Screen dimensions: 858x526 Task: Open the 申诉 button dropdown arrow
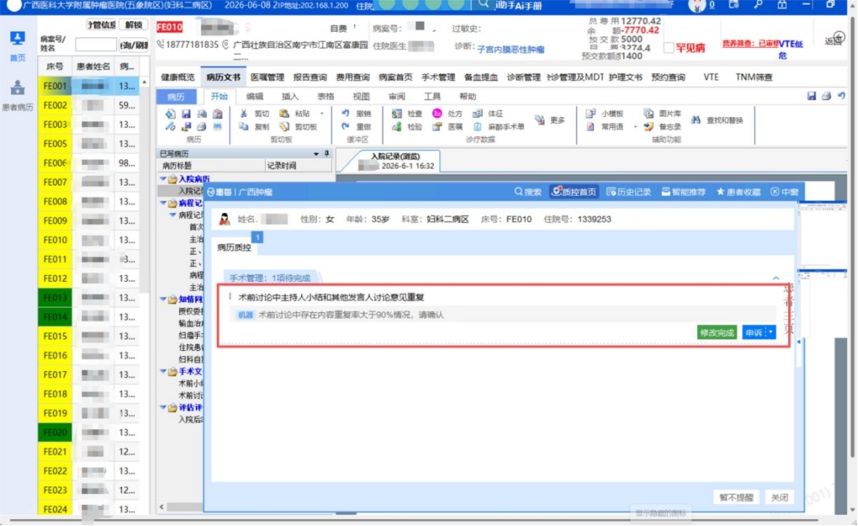pos(770,332)
